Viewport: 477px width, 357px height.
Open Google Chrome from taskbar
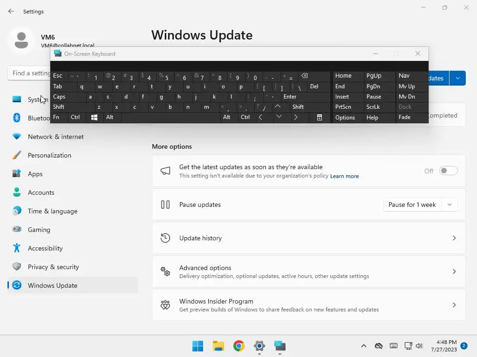pyautogui.click(x=239, y=346)
